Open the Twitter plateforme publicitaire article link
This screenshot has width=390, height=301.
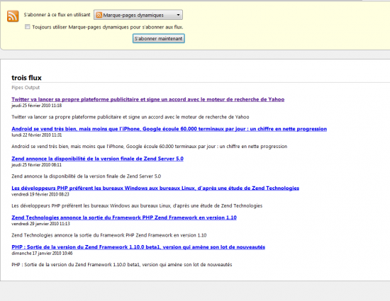148,99
